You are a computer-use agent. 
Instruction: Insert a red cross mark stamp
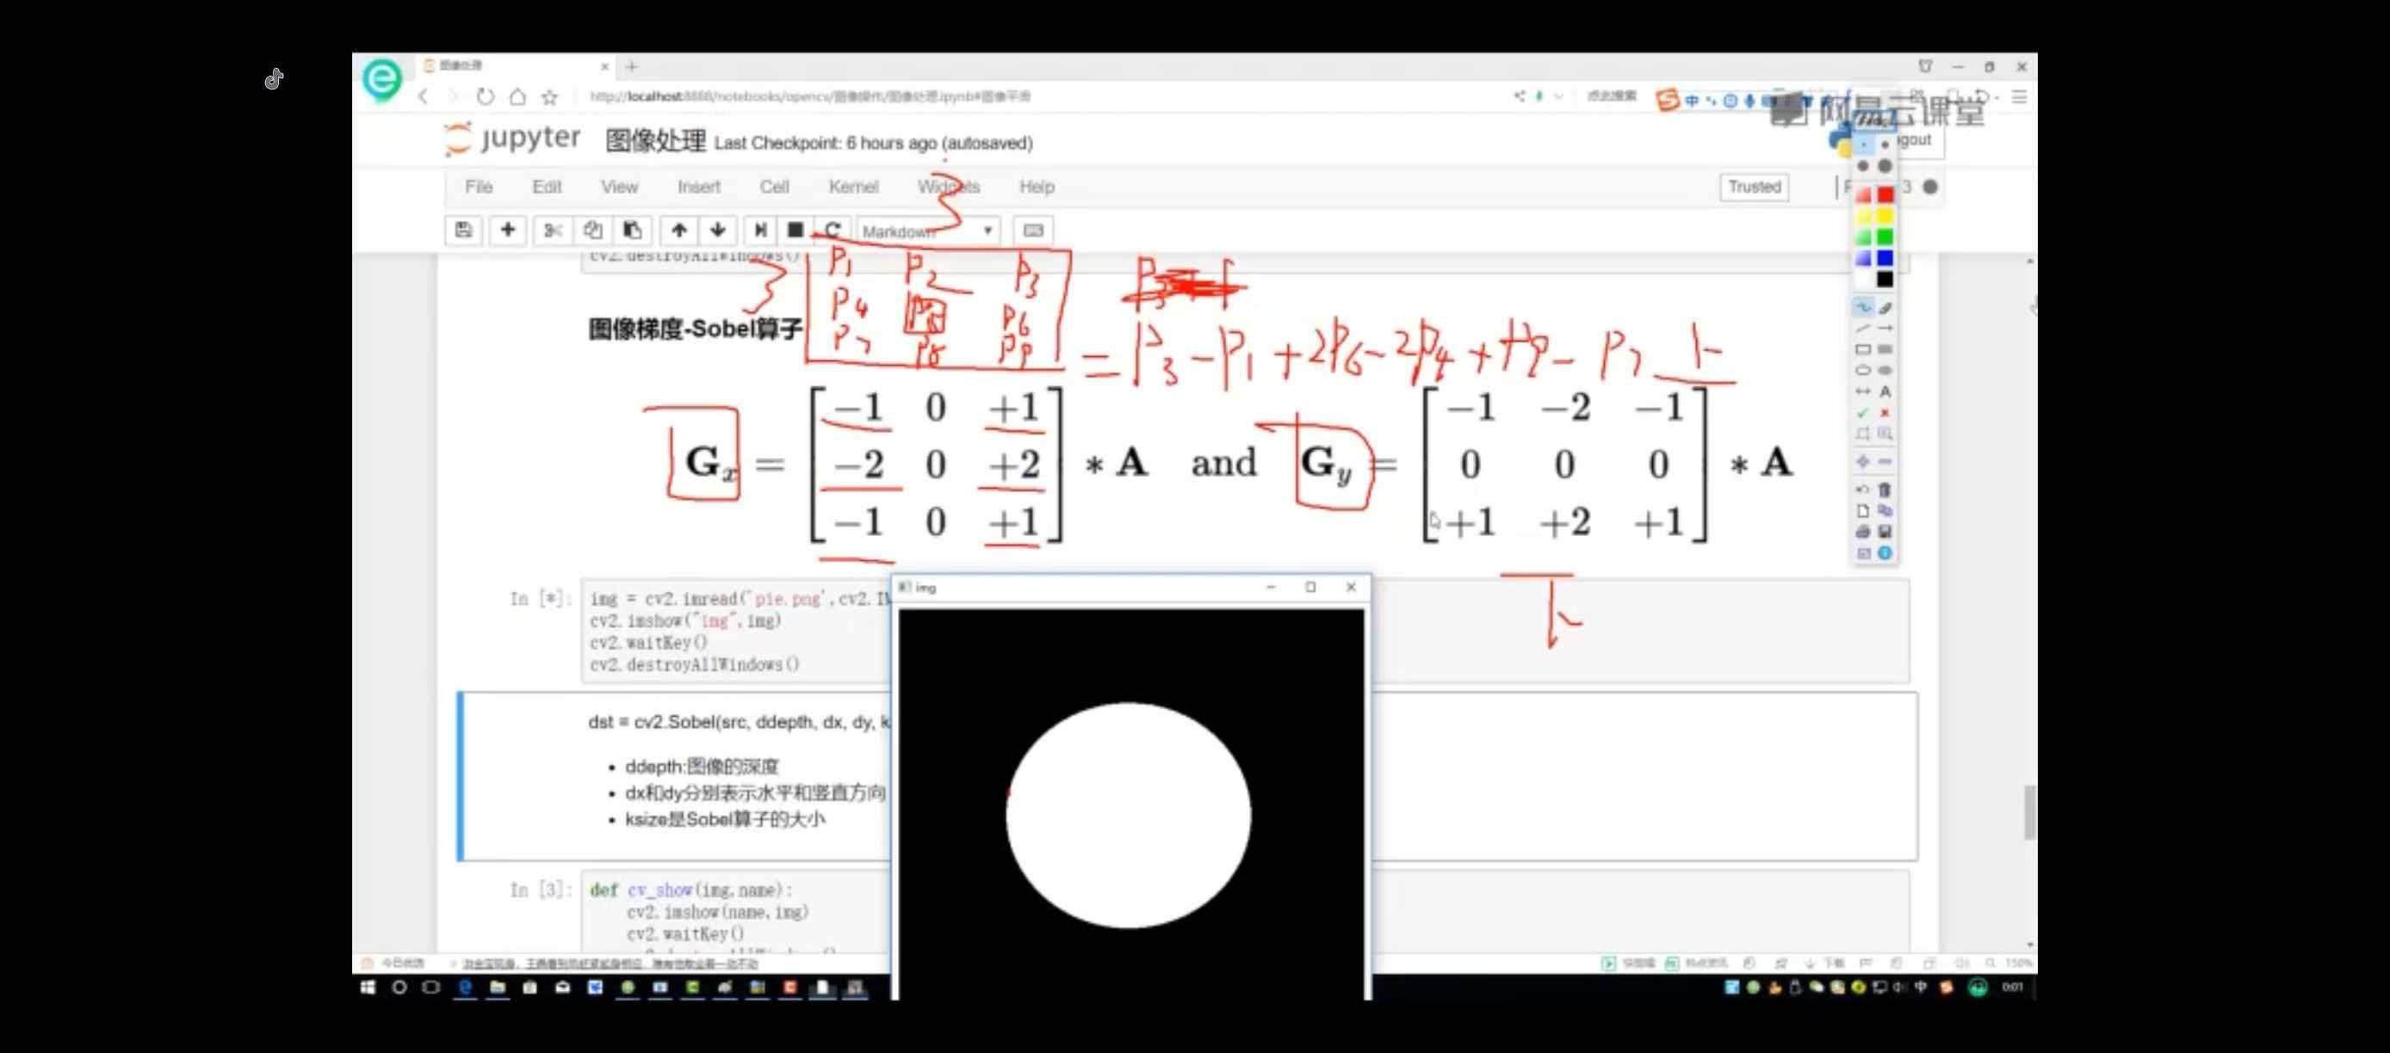point(1885,412)
